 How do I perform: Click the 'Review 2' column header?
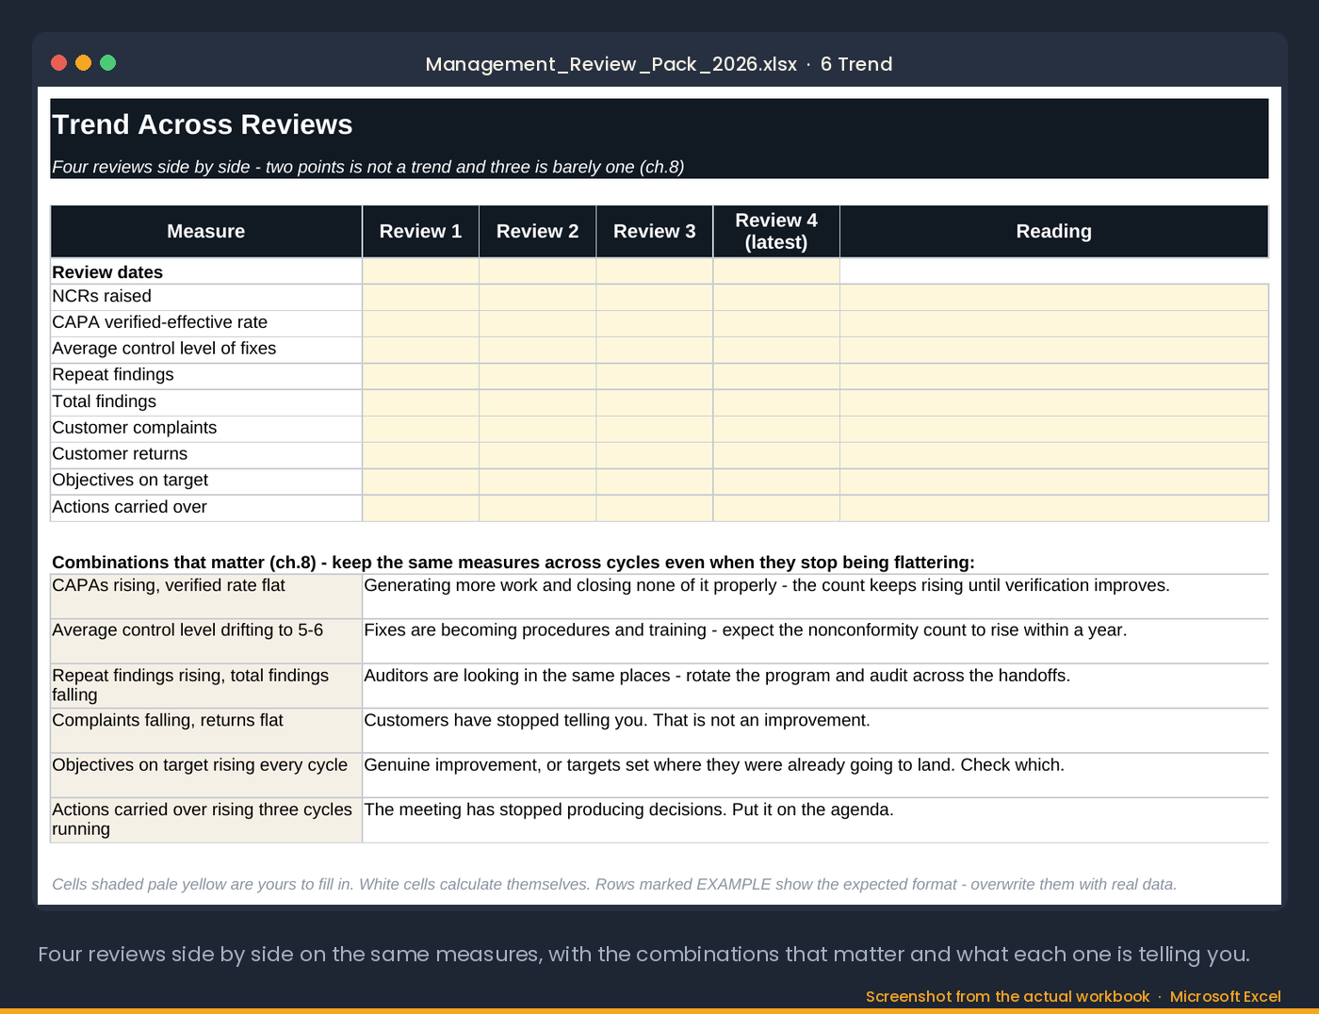pos(538,232)
